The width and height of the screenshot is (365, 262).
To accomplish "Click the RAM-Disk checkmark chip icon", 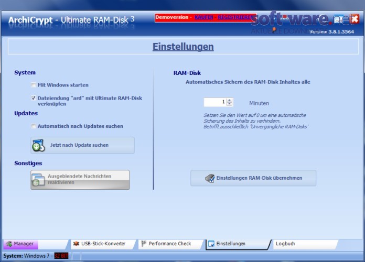I will click(x=210, y=178).
